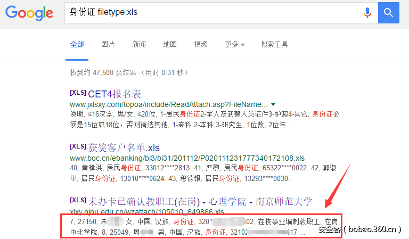
Task: Expand the green arrow beside jxlsxy.com URL
Action: point(273,104)
